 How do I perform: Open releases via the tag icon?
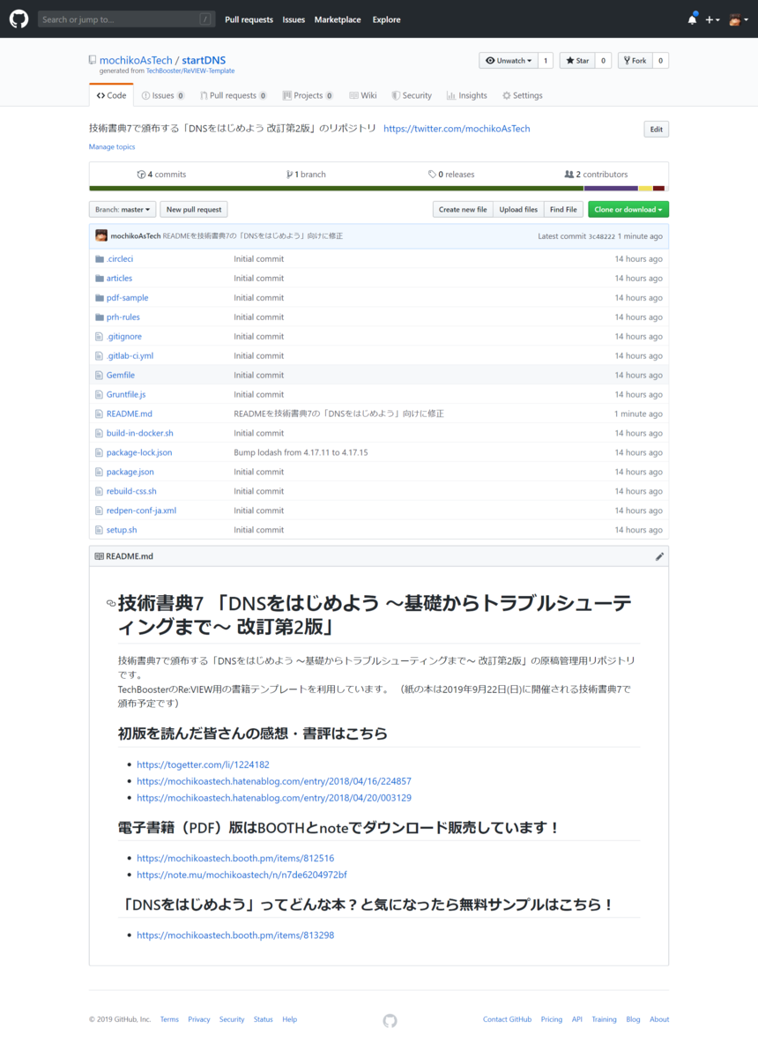tap(431, 174)
